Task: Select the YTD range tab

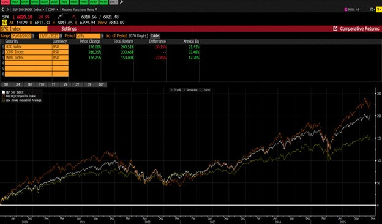Action: (x=42, y=84)
